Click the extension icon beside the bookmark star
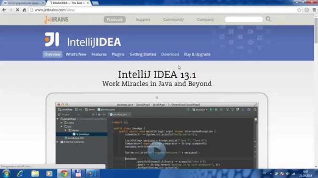Image resolution: width=318 pixels, height=178 pixels. click(x=307, y=10)
